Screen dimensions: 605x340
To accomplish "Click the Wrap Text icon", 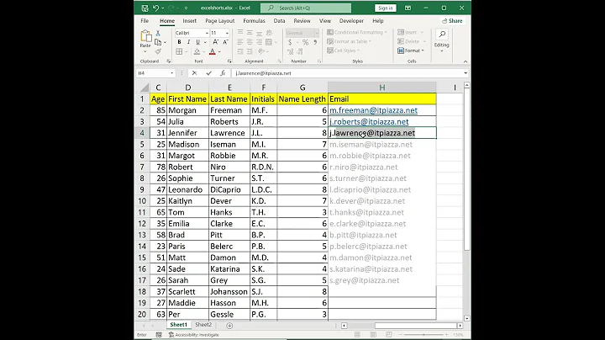I will [269, 33].
